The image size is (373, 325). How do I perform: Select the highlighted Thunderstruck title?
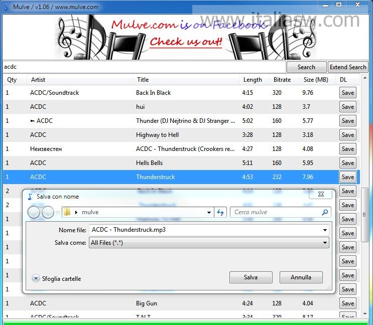coord(155,177)
